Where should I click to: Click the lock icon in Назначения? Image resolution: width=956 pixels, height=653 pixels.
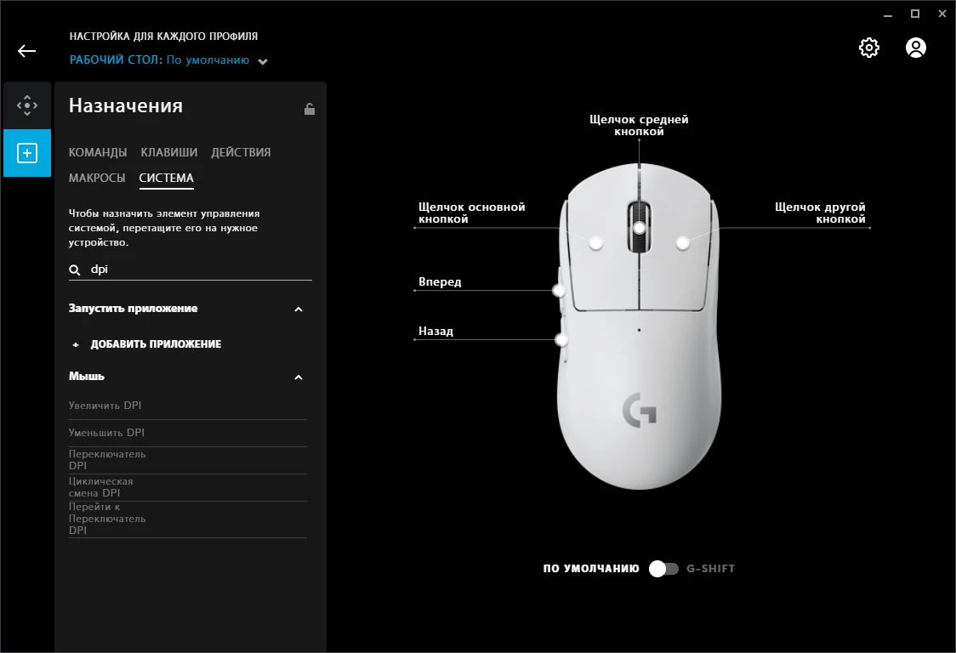[309, 109]
